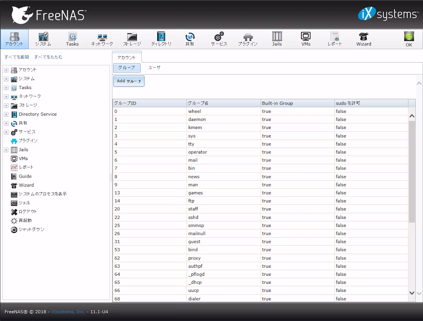Screen dimensions: 423x321
Task: Expand the システム tree node
Action: 6,79
